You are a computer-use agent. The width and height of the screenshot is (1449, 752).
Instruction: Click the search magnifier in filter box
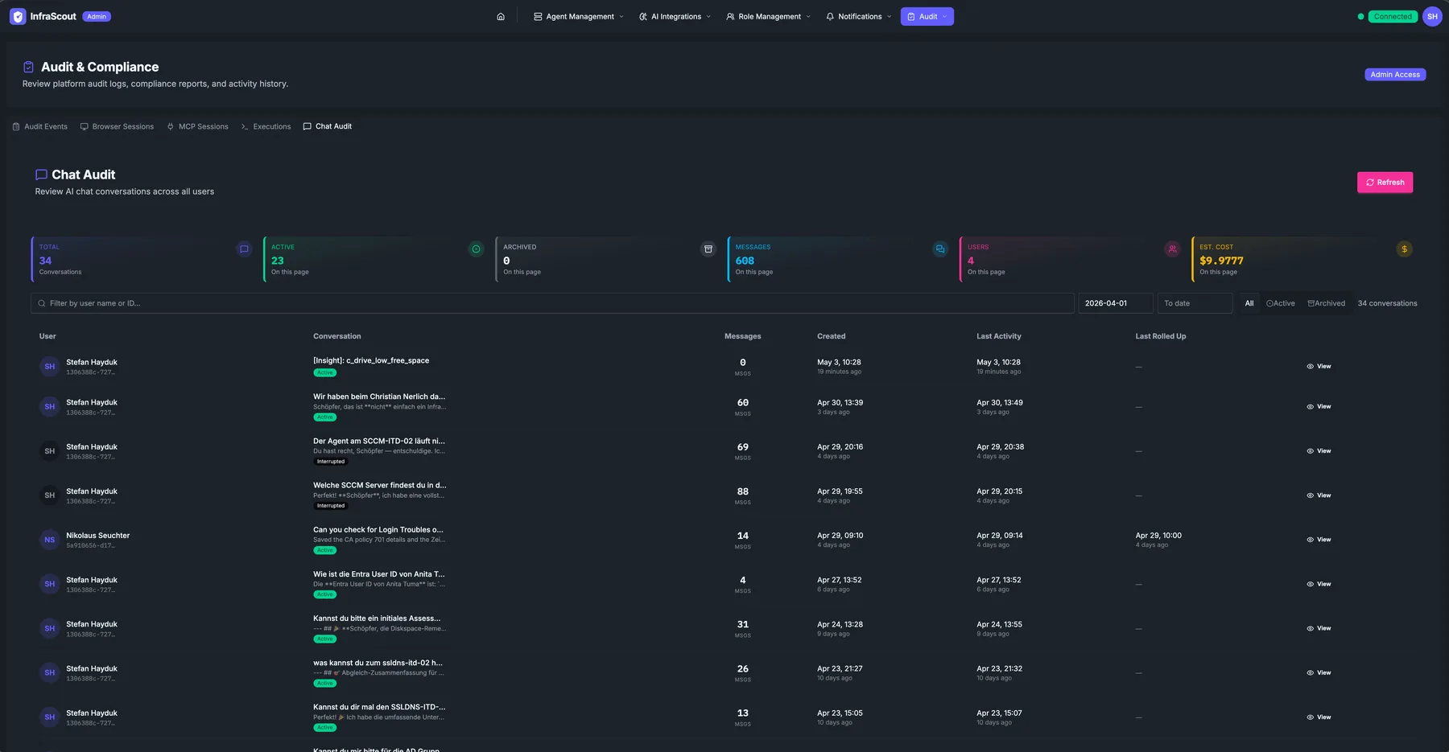[x=42, y=303]
